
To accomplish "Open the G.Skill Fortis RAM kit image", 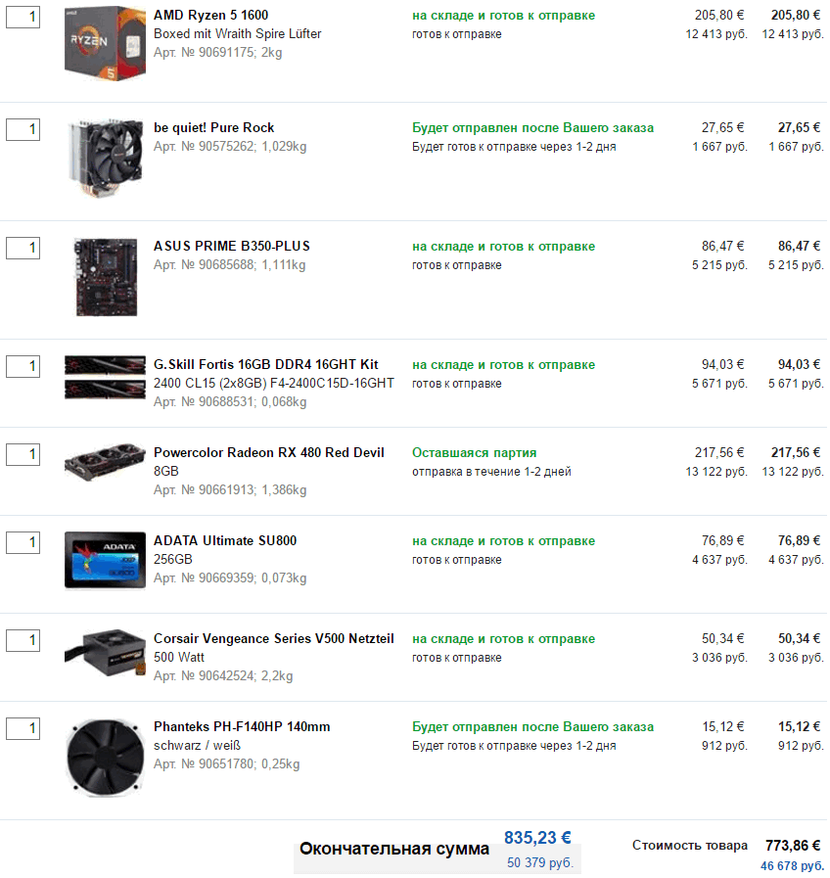I will coord(105,378).
